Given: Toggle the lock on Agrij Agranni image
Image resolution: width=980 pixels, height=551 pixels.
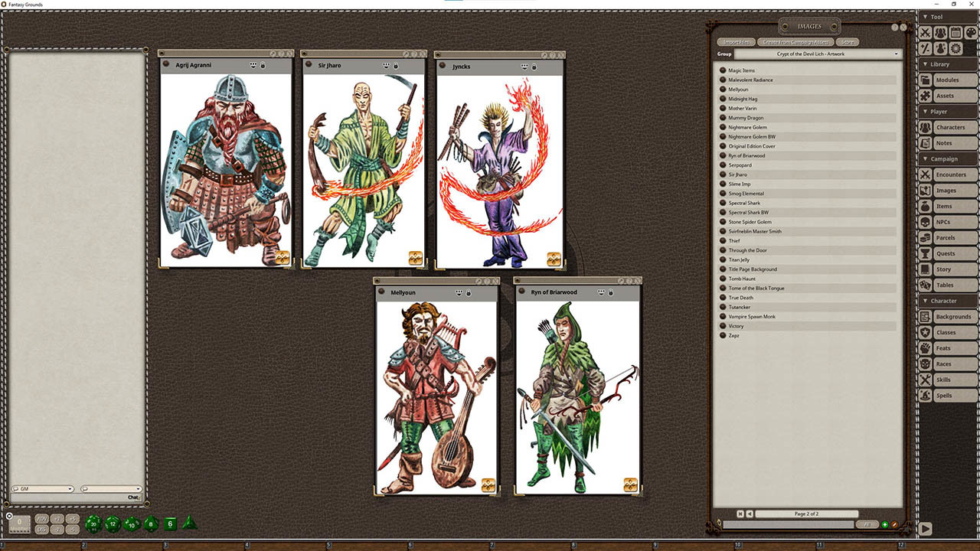Looking at the screenshot, I should [263, 66].
